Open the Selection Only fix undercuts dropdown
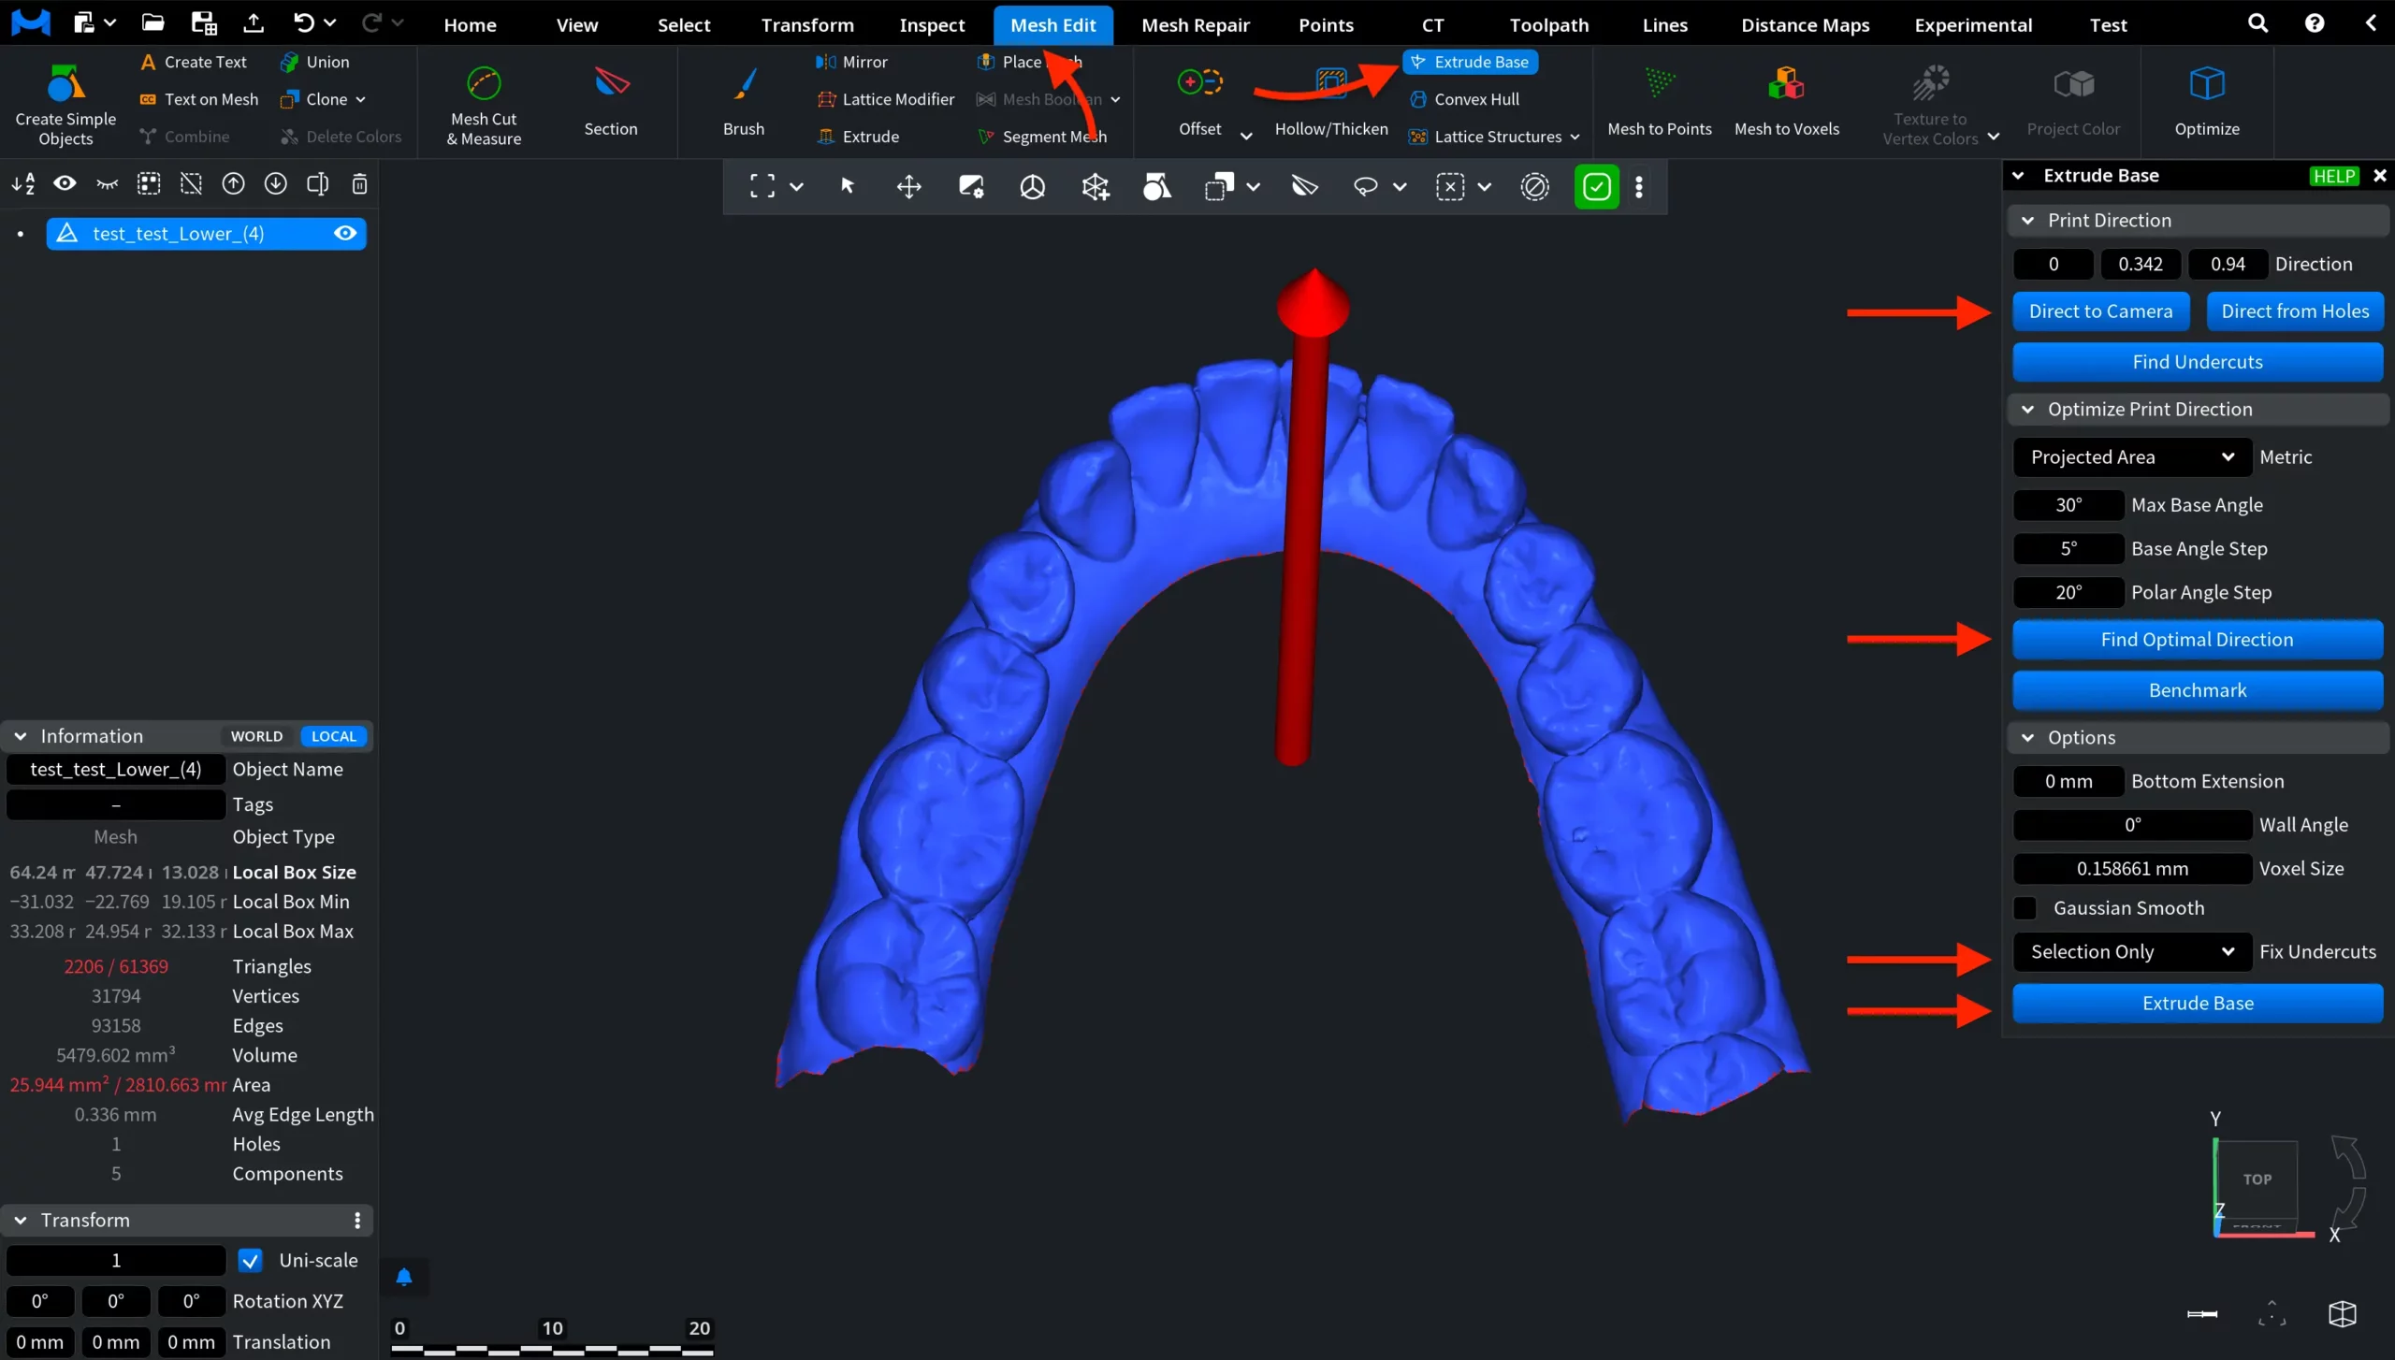Screen dimensions: 2395x1360 pos(2130,951)
